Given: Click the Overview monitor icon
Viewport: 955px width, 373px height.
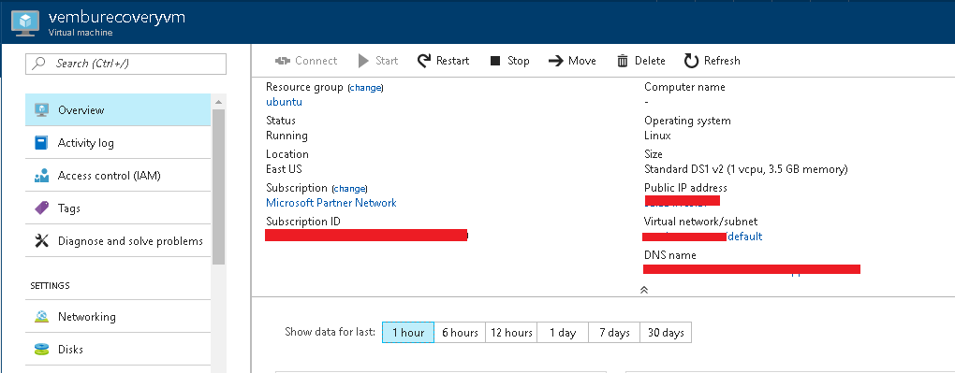Looking at the screenshot, I should click(41, 110).
